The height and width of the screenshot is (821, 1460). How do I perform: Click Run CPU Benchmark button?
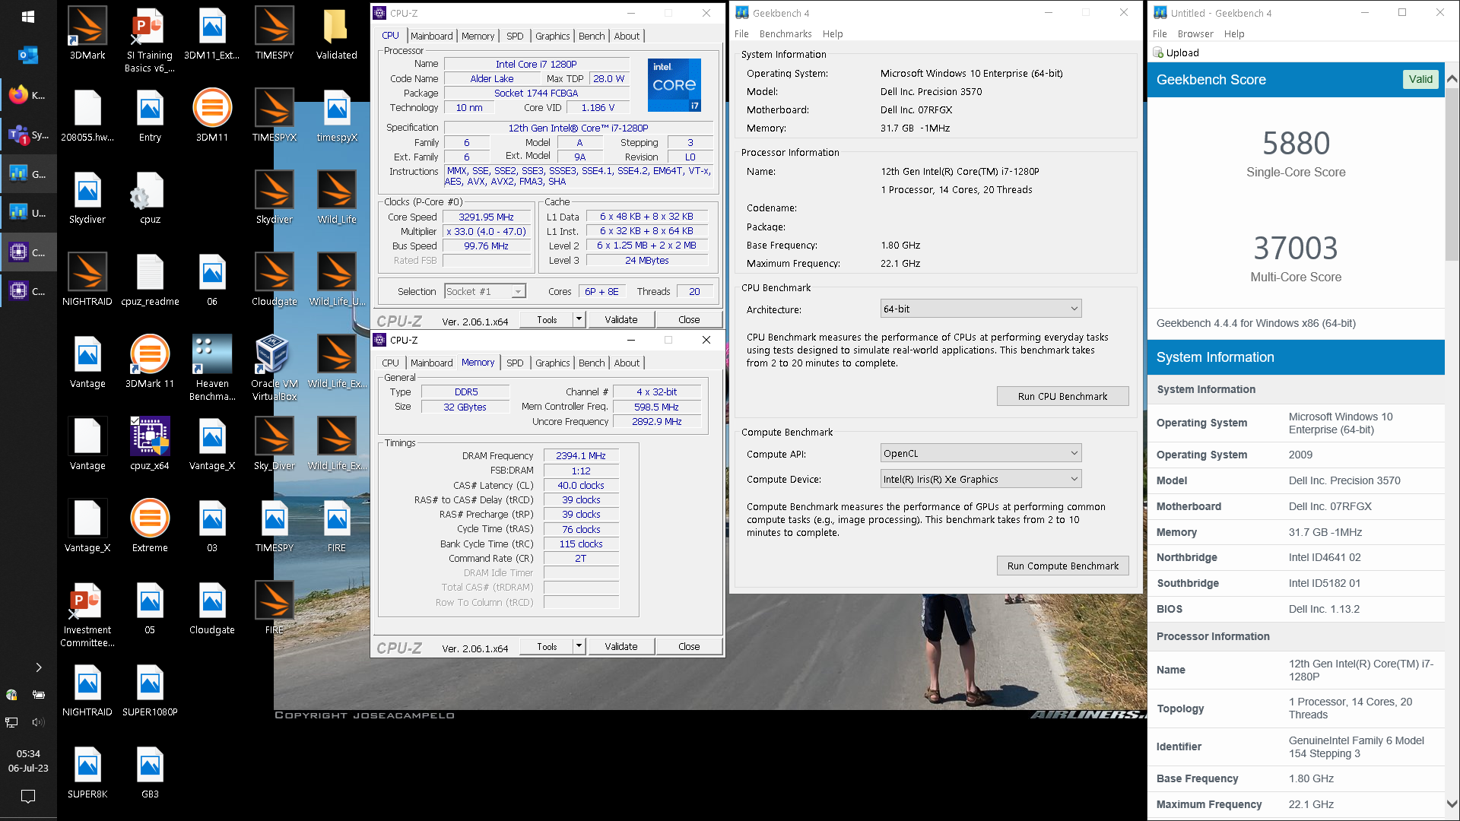click(x=1062, y=396)
